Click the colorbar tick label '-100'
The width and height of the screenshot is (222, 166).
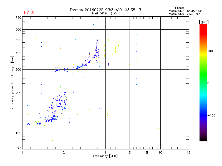point(211,115)
